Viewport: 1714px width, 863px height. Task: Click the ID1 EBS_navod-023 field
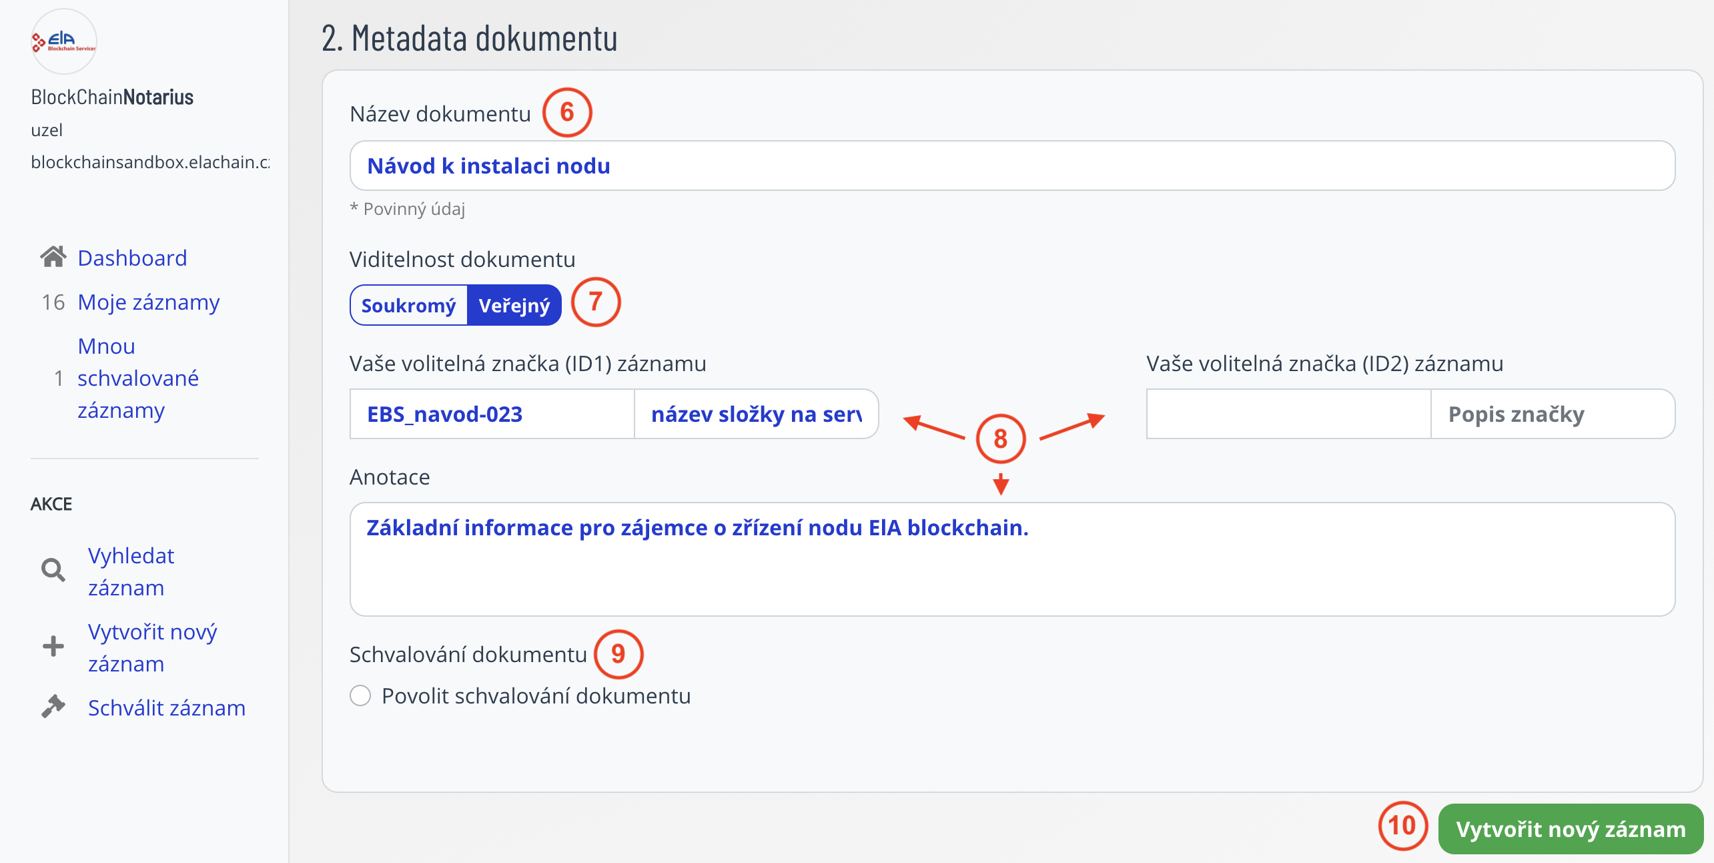492,414
